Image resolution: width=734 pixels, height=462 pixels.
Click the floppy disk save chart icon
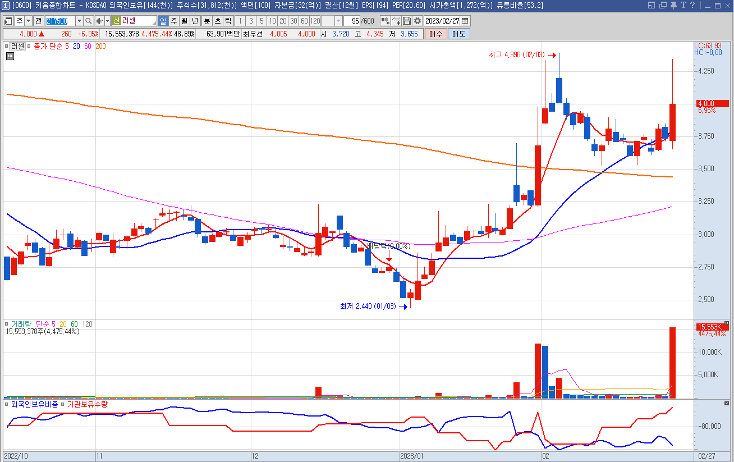(x=407, y=21)
